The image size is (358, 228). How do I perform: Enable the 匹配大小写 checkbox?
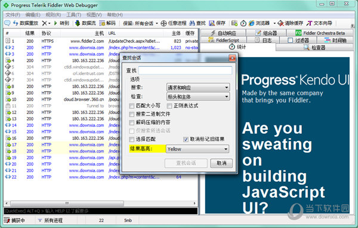[131, 106]
